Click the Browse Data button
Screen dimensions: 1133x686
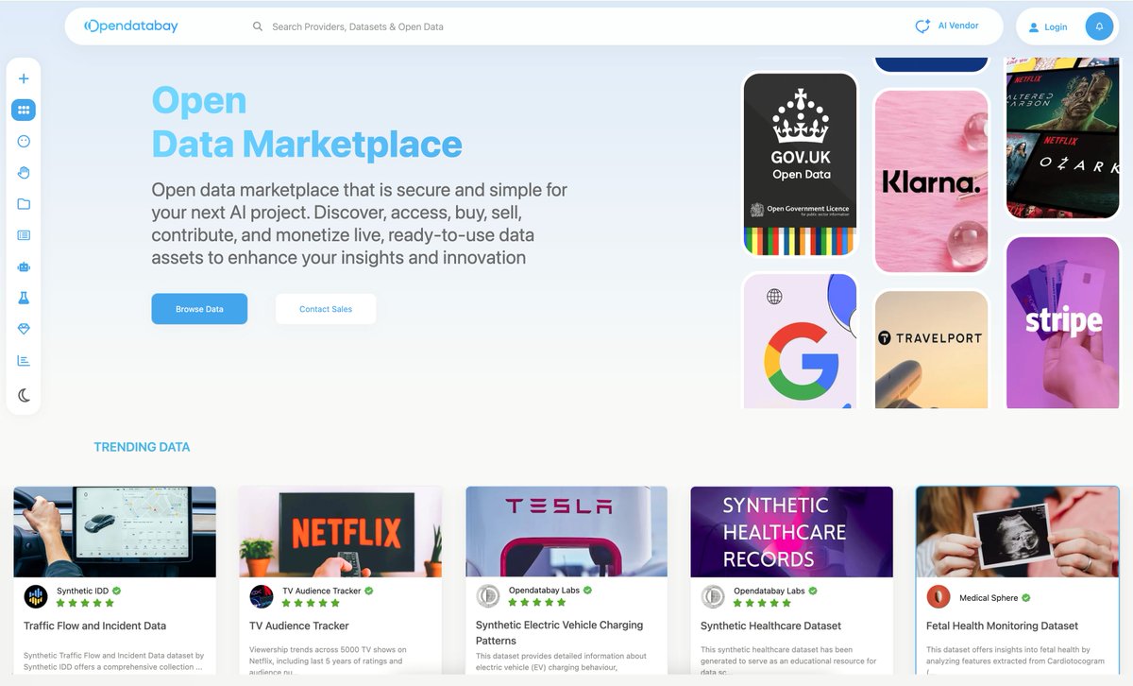199,309
